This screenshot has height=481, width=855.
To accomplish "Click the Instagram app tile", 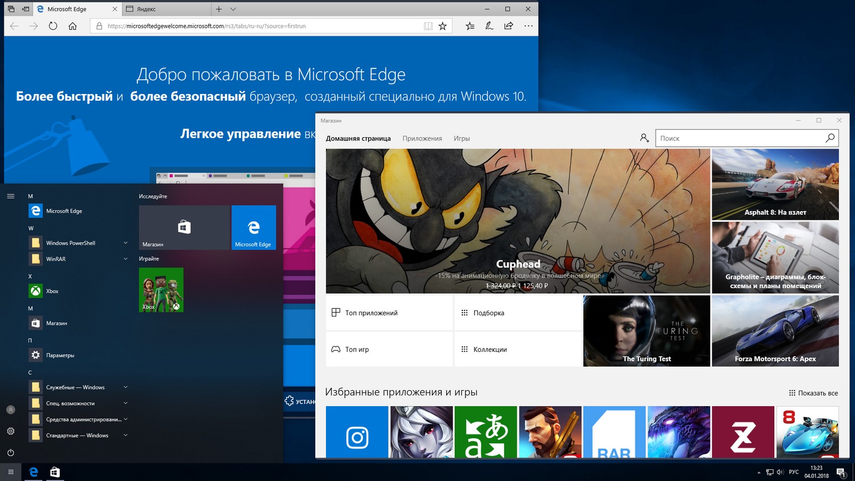I will [x=357, y=432].
